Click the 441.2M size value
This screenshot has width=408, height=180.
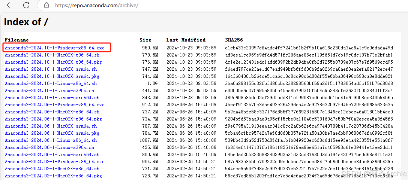[x=150, y=91]
